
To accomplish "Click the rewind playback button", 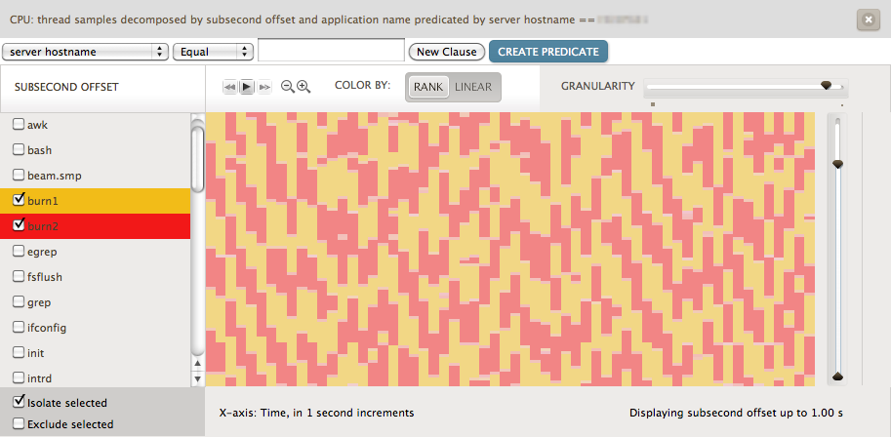I will click(x=230, y=87).
